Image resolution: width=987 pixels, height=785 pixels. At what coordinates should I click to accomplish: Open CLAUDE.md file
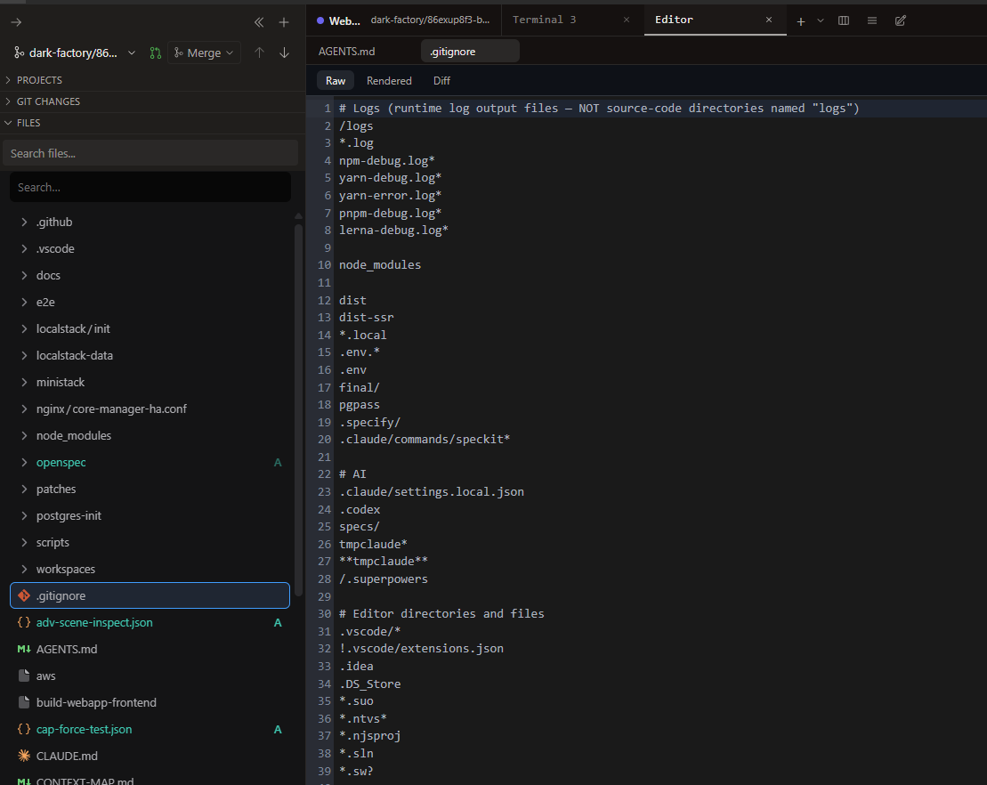coord(150,756)
